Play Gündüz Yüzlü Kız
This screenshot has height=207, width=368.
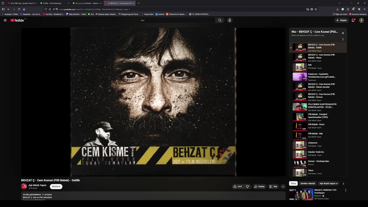pos(318,154)
